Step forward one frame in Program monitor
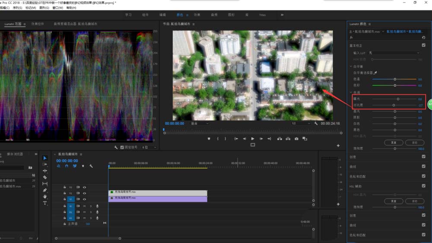The width and height of the screenshot is (432, 243). point(261,139)
